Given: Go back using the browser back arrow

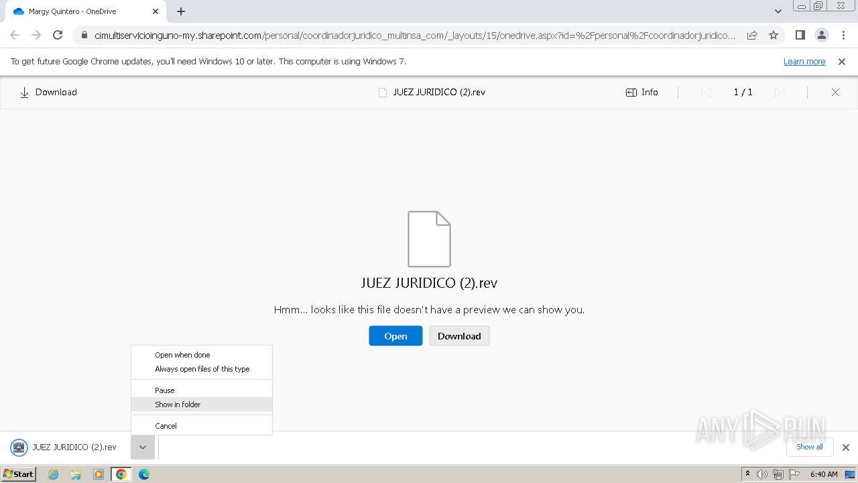Looking at the screenshot, I should [x=15, y=35].
